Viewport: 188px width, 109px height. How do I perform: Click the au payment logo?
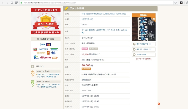pyautogui.click(x=55, y=57)
